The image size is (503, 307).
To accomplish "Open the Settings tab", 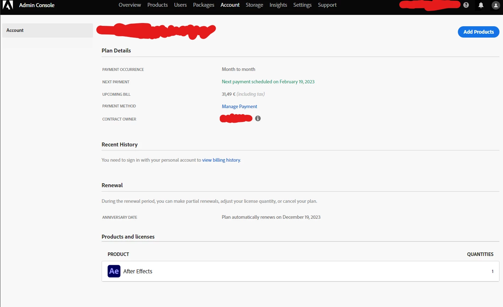I will point(302,5).
